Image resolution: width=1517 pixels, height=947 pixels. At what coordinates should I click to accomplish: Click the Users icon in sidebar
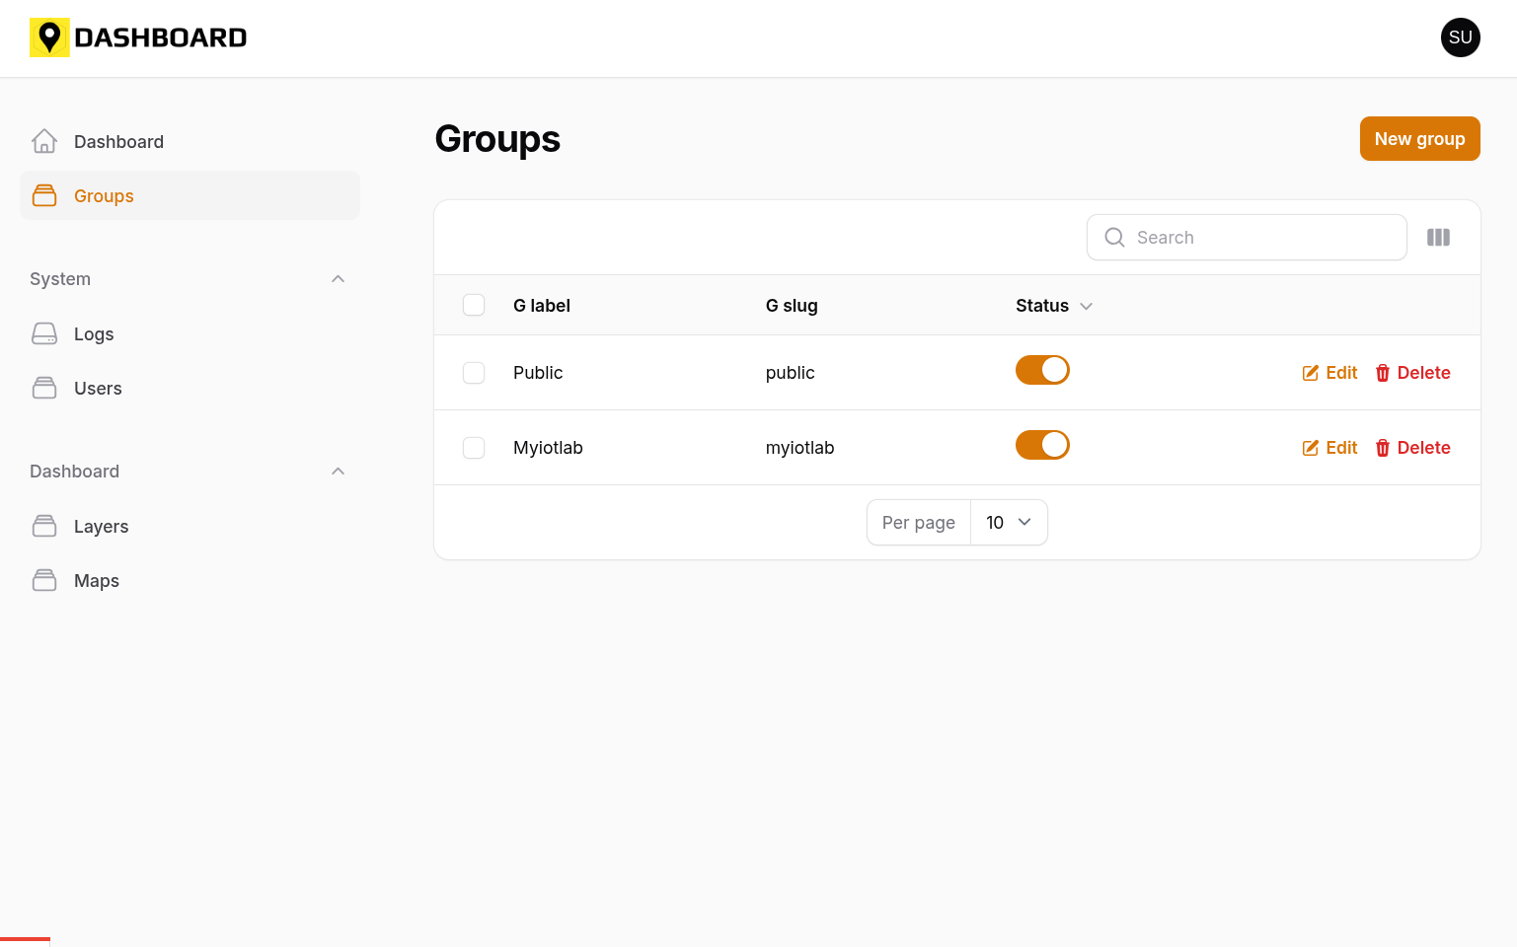(44, 389)
